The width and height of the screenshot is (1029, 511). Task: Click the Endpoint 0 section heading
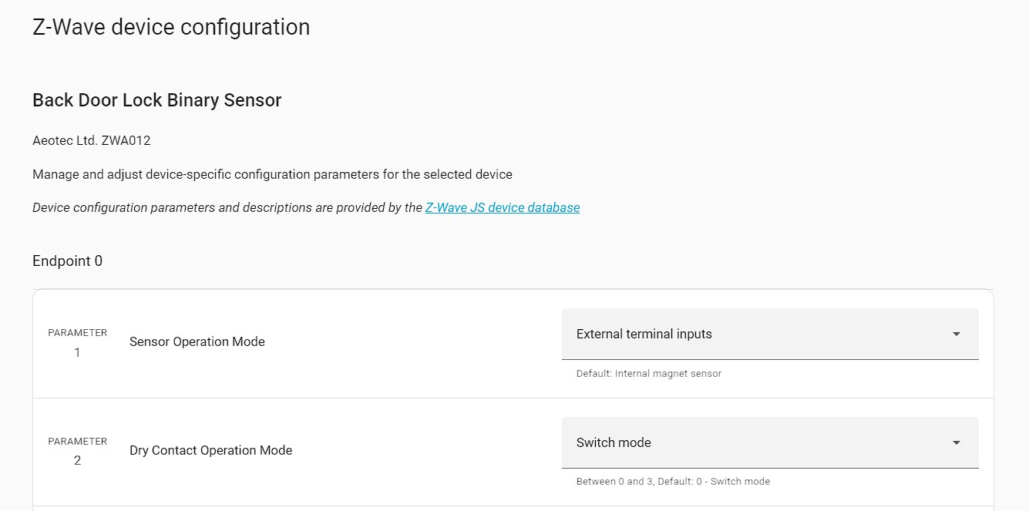pyautogui.click(x=67, y=261)
